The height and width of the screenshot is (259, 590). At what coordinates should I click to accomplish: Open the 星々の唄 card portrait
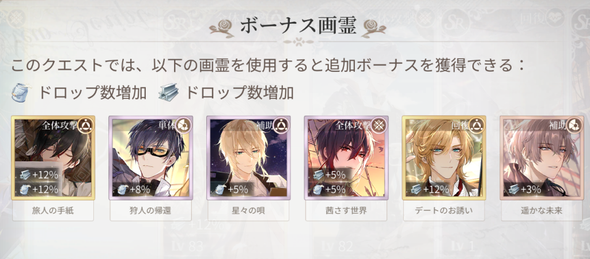pos(248,158)
